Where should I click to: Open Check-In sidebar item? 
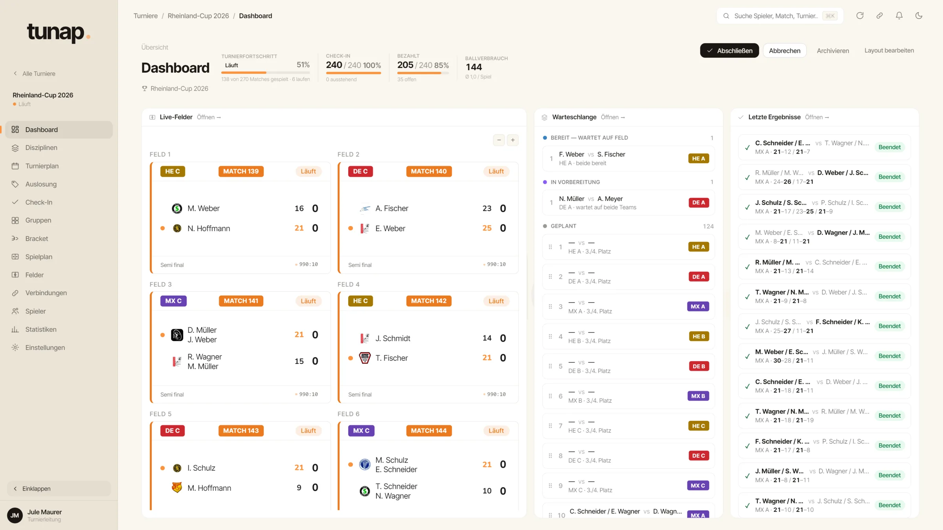pos(59,202)
